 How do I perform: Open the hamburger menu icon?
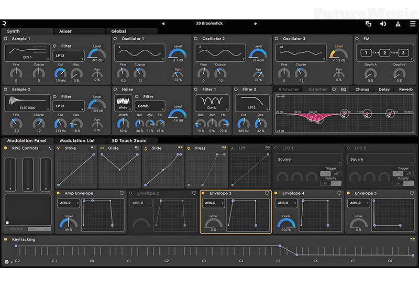tap(413, 24)
